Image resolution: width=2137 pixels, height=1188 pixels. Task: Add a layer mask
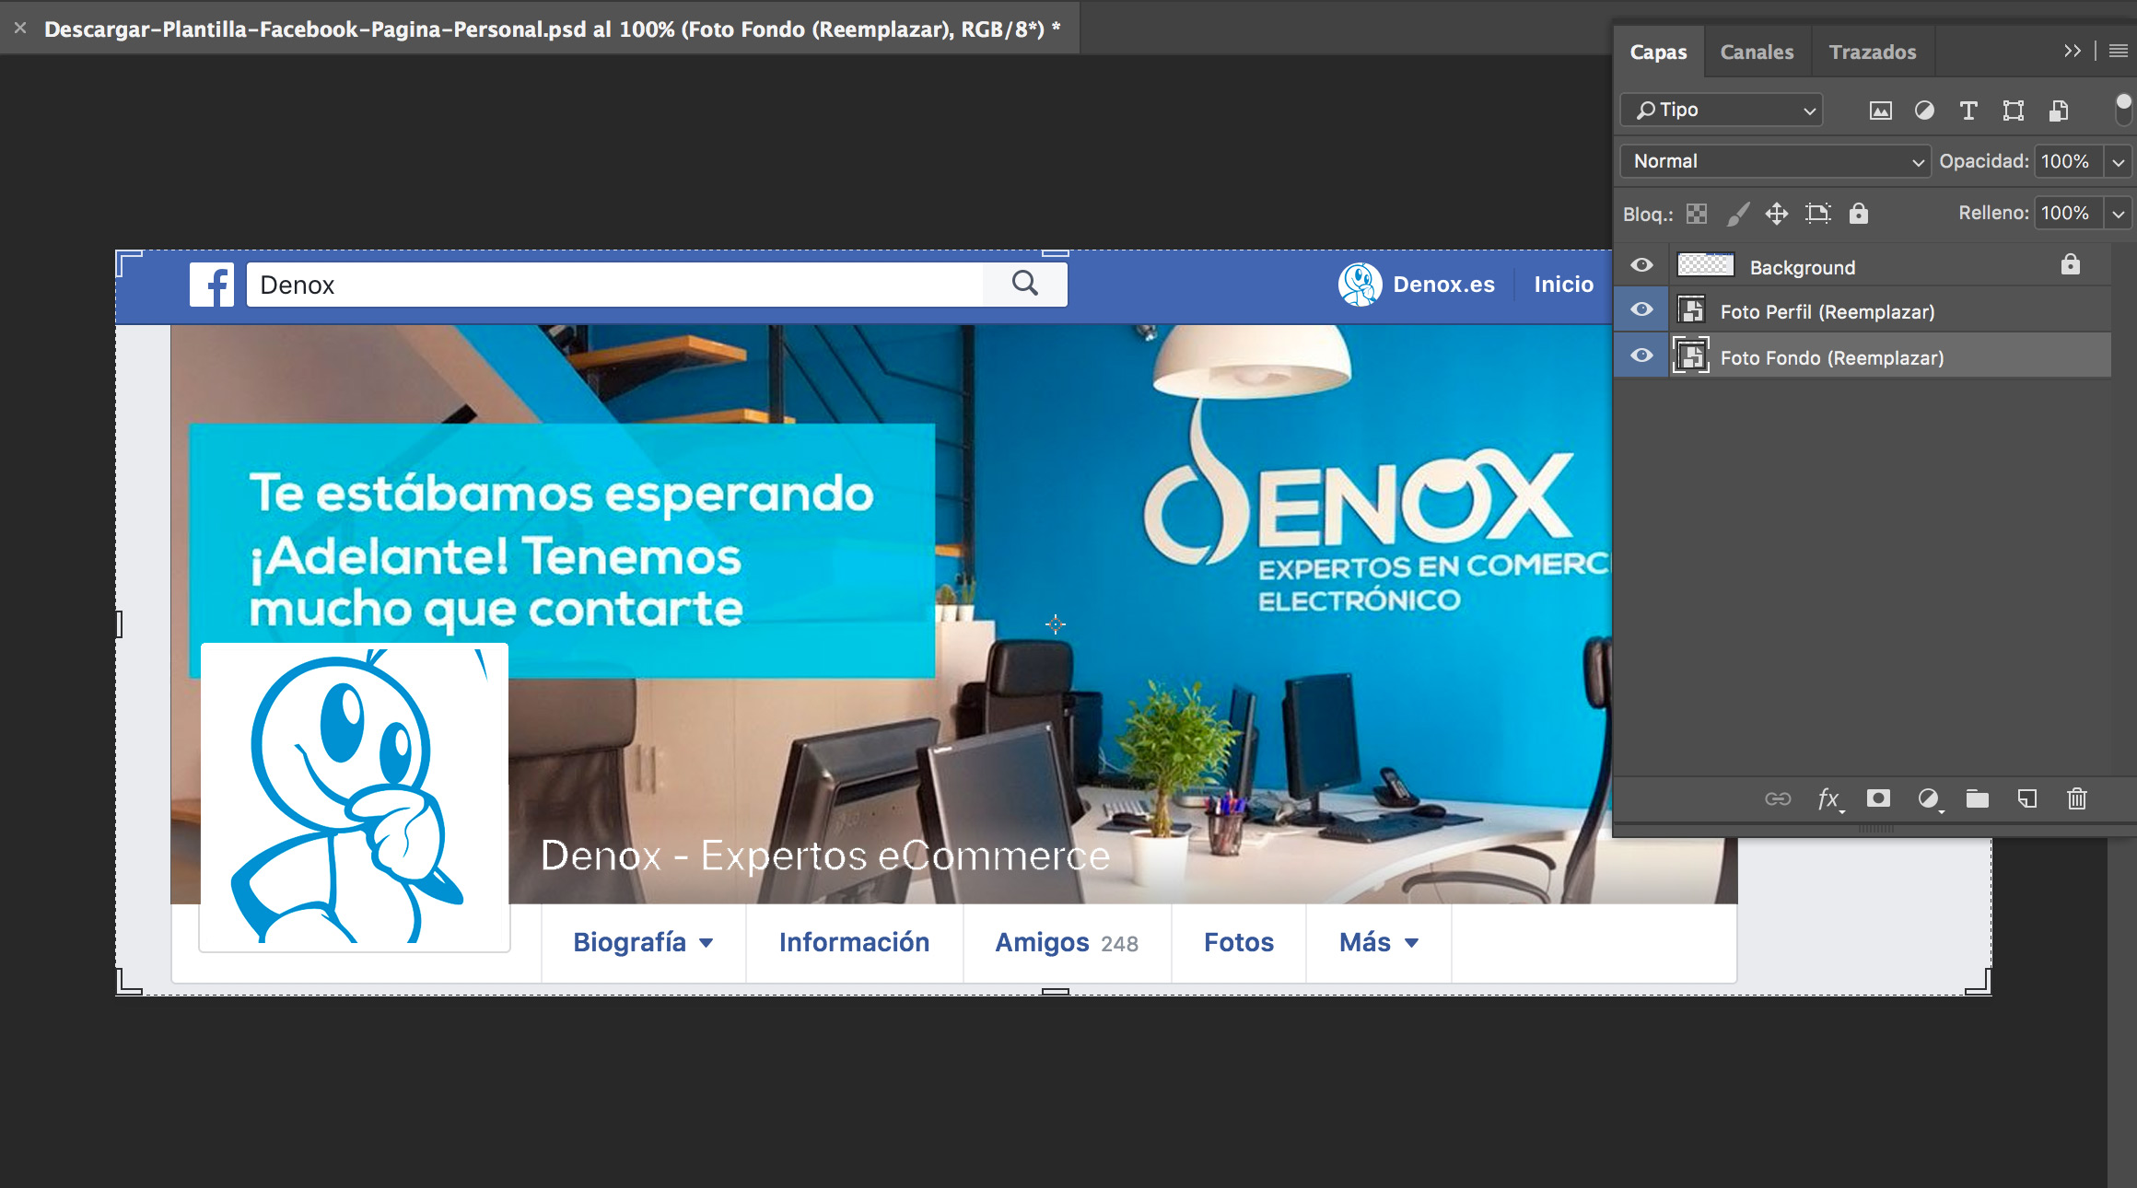pos(1878,798)
